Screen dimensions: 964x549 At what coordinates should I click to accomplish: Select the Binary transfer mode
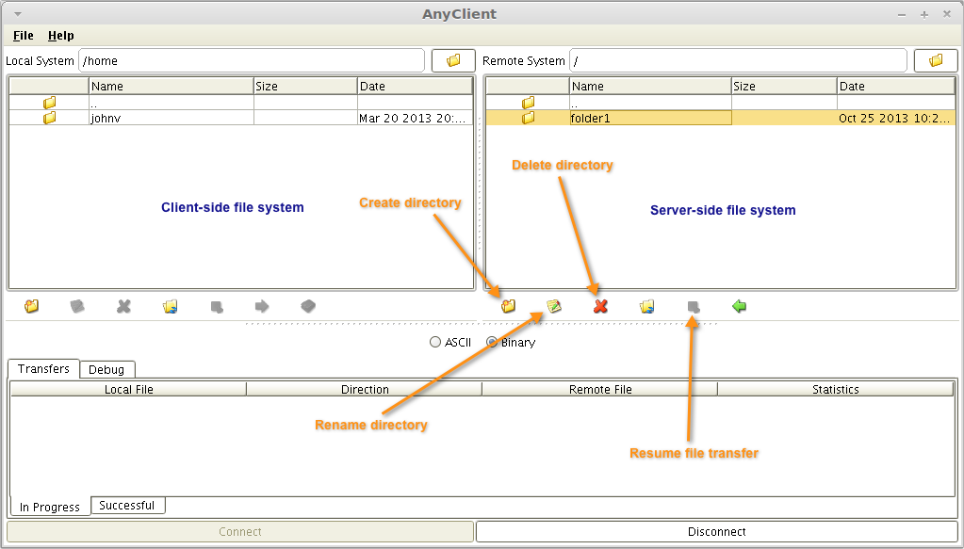coord(491,342)
